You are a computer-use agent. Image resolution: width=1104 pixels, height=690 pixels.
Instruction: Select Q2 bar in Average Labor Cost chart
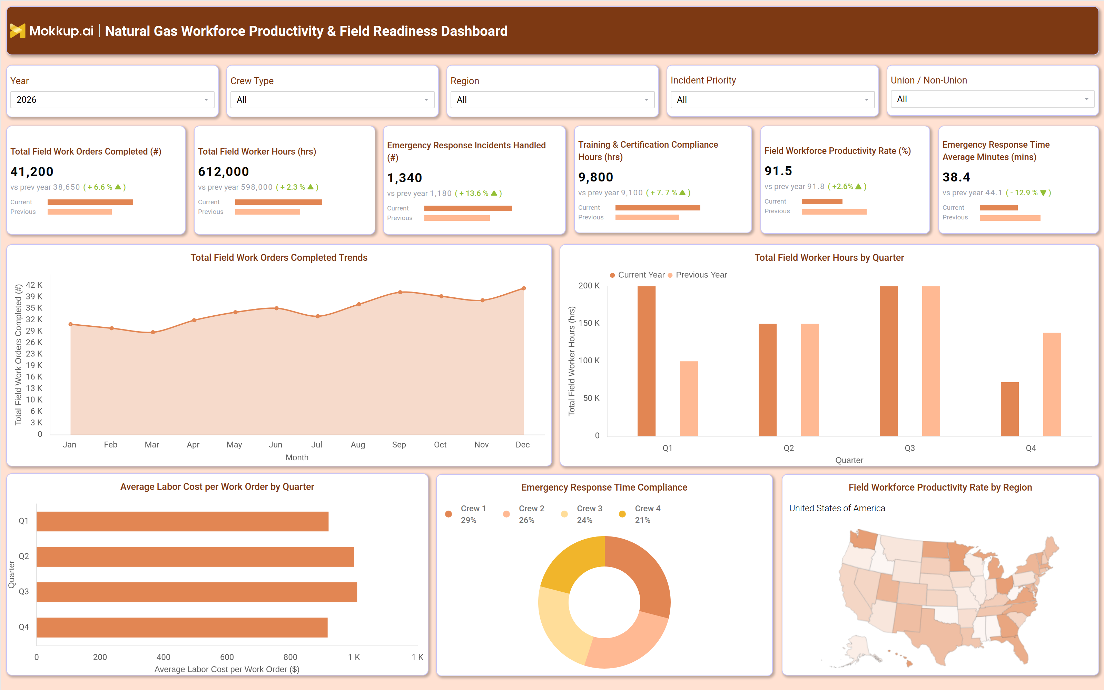point(195,557)
